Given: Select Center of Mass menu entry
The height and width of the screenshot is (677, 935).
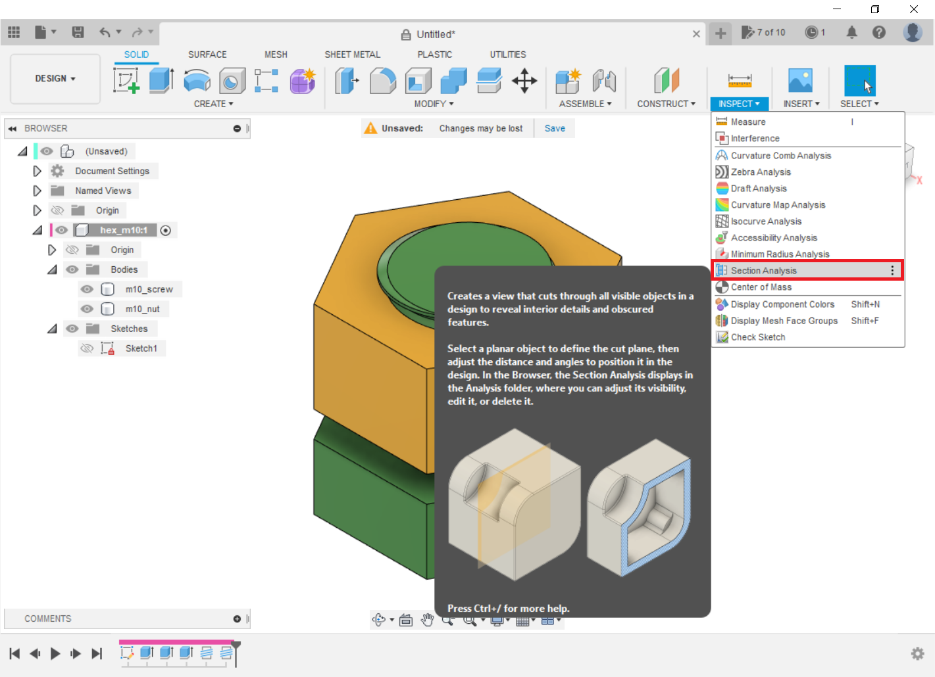Looking at the screenshot, I should (761, 287).
